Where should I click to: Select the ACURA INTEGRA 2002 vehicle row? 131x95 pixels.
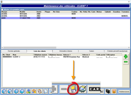point(66,16)
